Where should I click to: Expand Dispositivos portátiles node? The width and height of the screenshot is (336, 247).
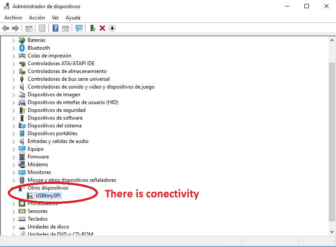[13, 134]
